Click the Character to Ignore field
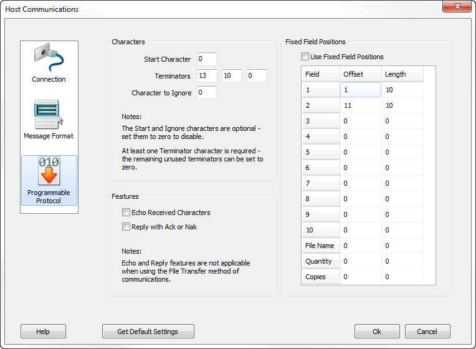The image size is (476, 349). (x=207, y=93)
